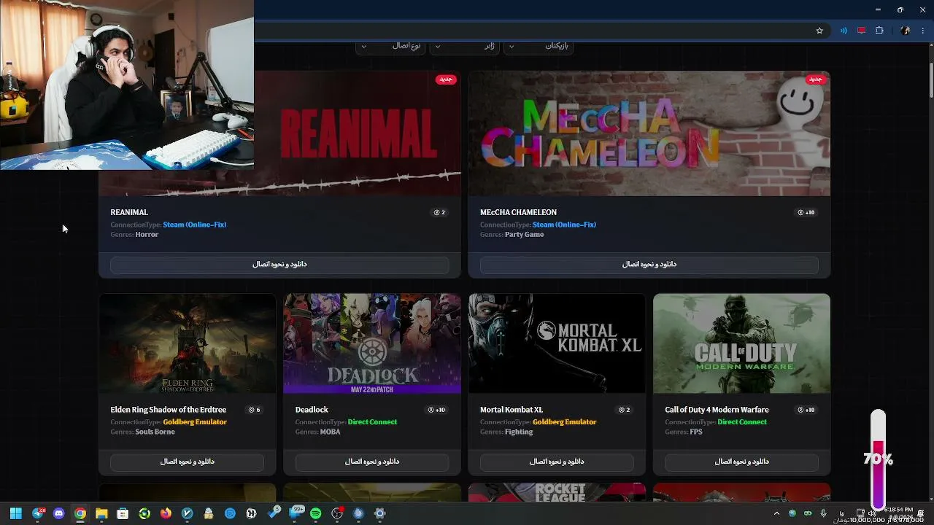The height and width of the screenshot is (525, 934).
Task: Expand the ژانر genre filter dropdown
Action: coord(465,46)
